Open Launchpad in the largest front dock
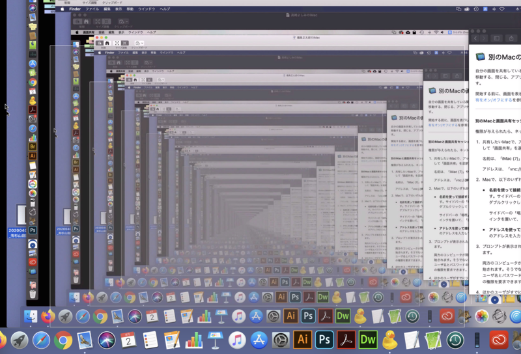This screenshot has height=354, width=521. 19,340
